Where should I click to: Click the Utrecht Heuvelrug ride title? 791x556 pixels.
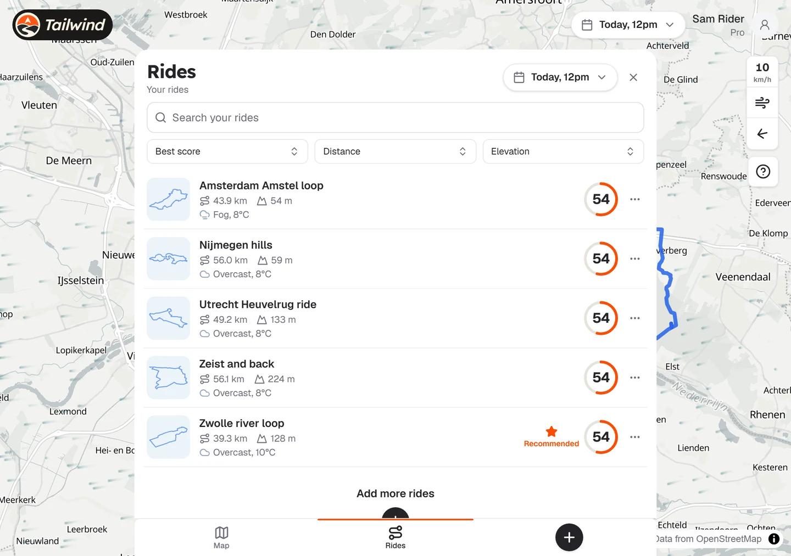pyautogui.click(x=258, y=305)
